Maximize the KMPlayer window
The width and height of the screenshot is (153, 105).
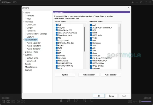[141, 2]
